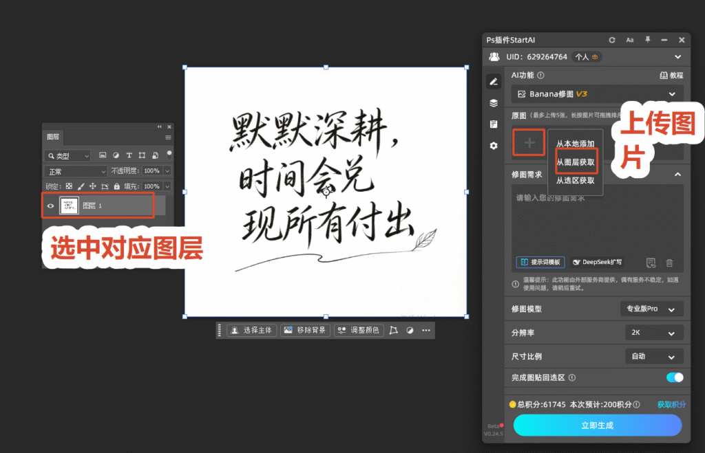Screen dimensions: 705x453
Task: Choose 从选区获取 menu option
Action: 575,181
